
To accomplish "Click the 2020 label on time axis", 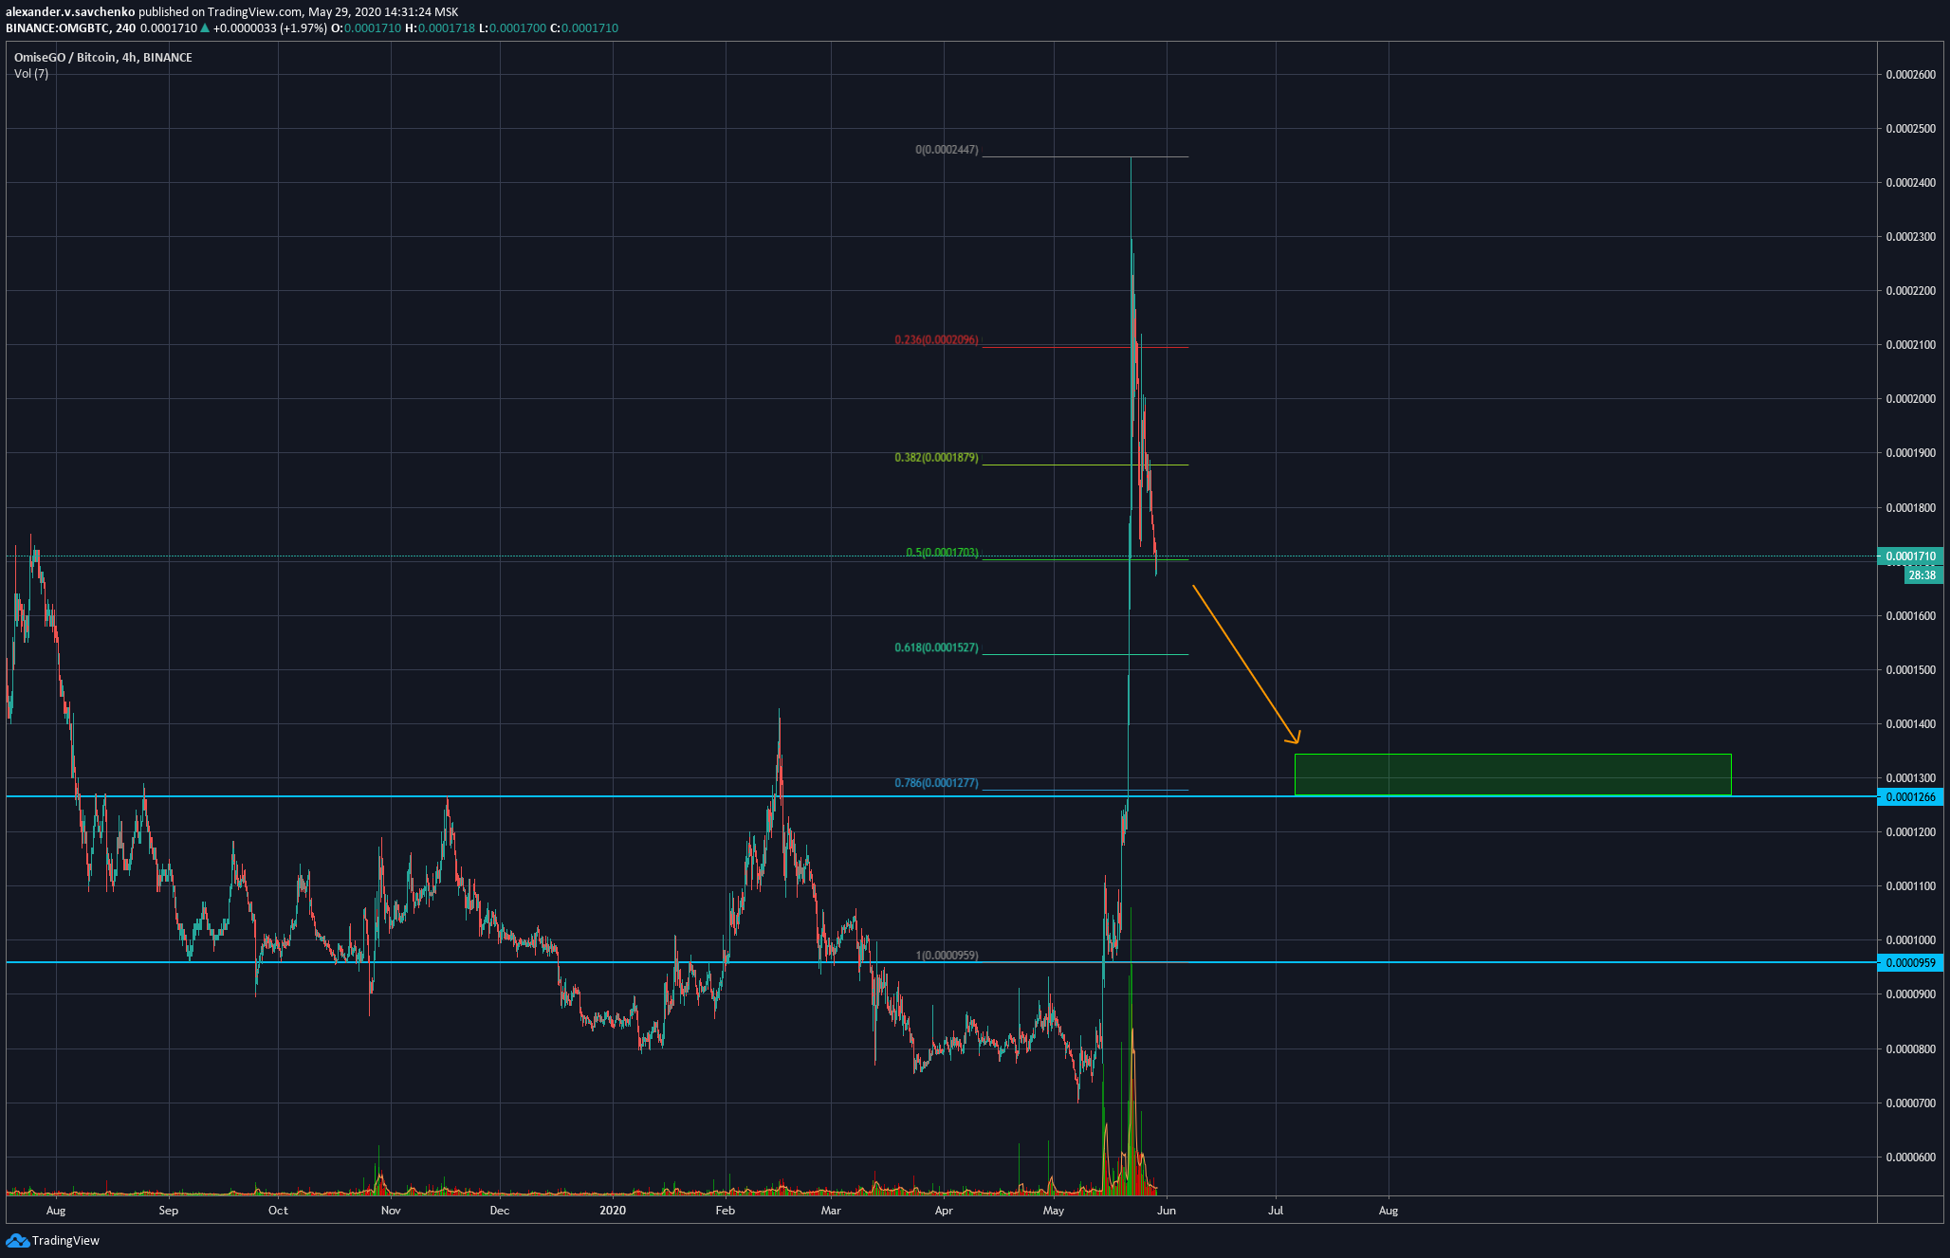I will point(614,1211).
